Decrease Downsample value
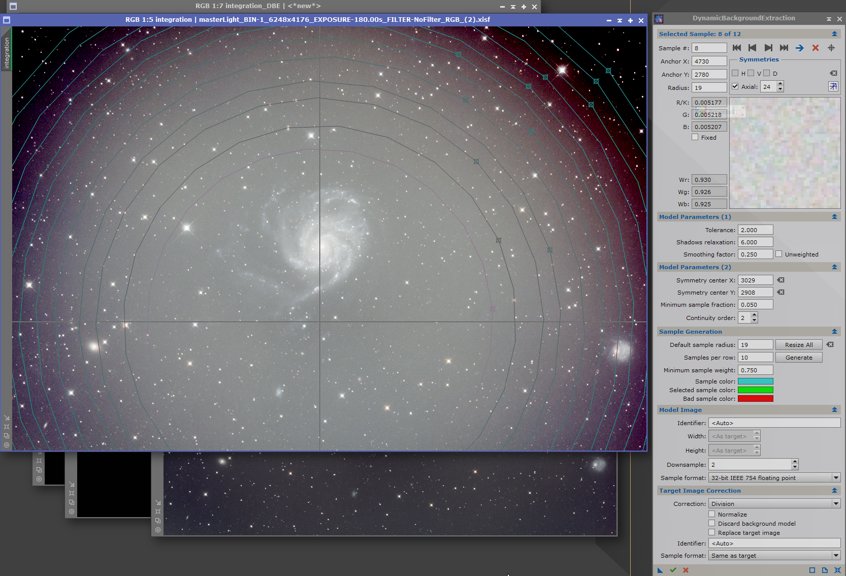 pyautogui.click(x=795, y=467)
